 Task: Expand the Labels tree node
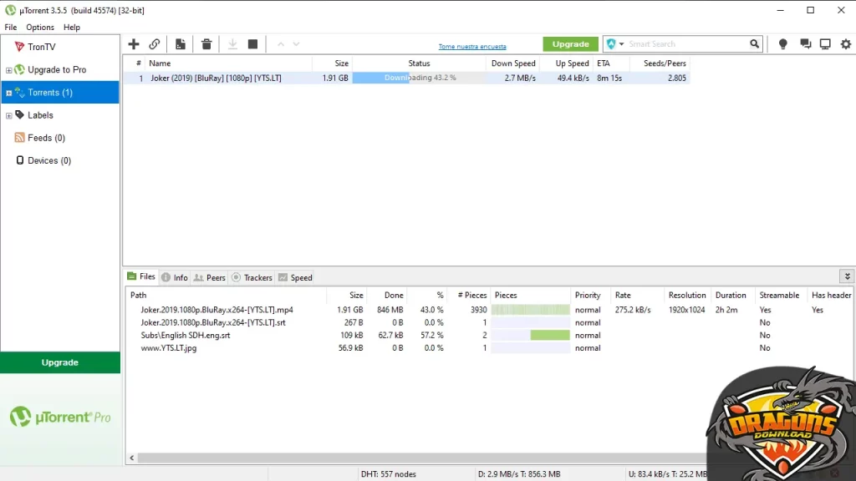pos(8,115)
